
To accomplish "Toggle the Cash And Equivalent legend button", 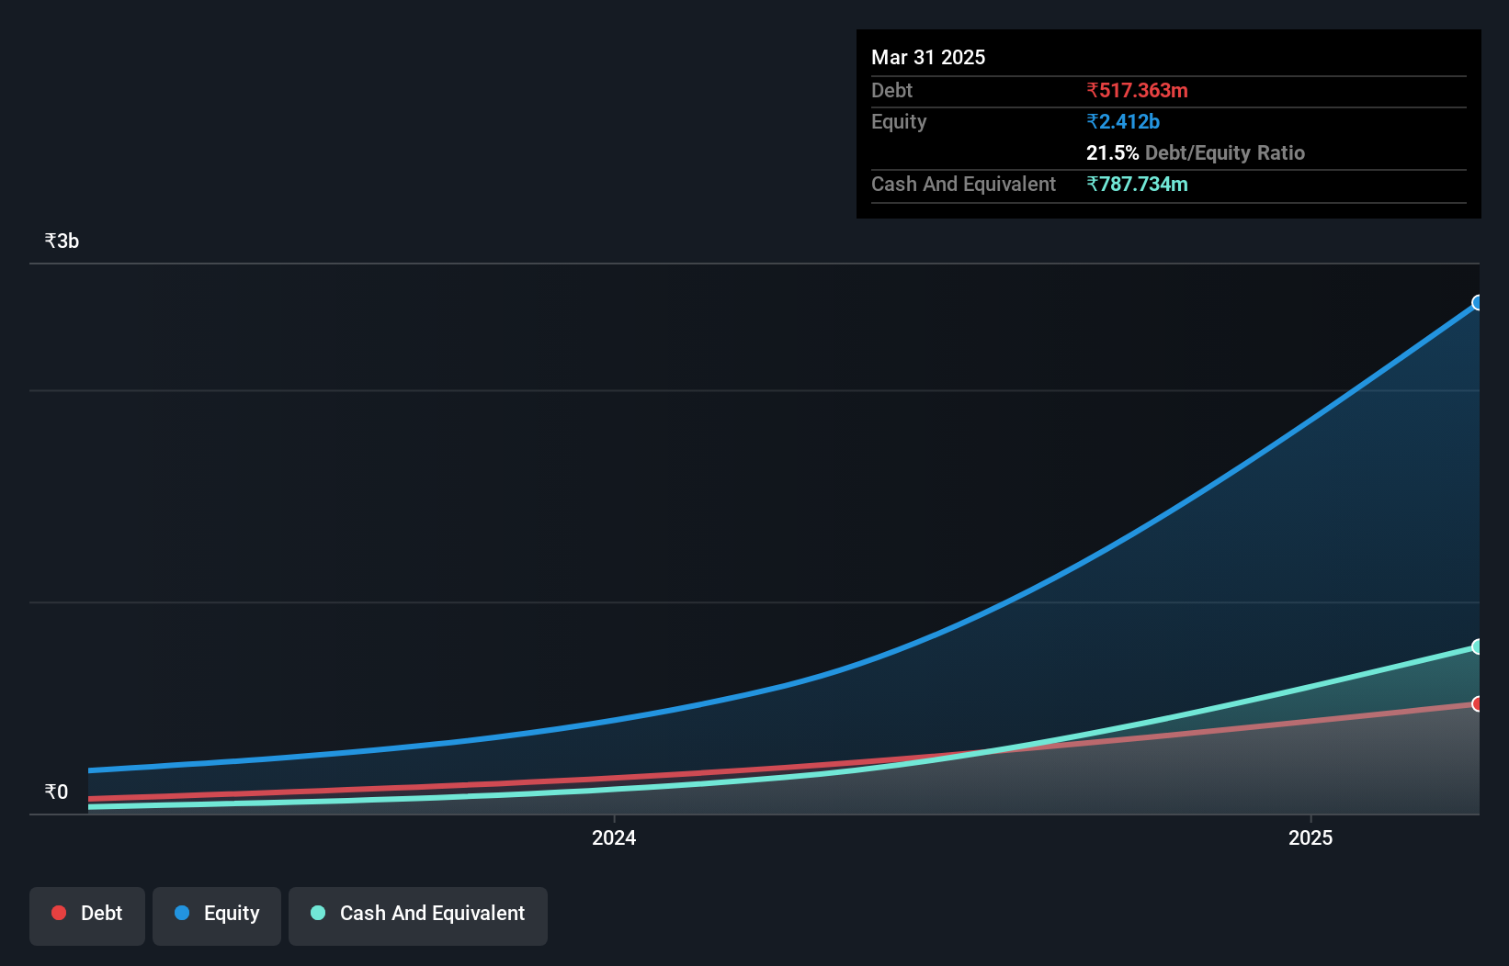I will 418,915.
